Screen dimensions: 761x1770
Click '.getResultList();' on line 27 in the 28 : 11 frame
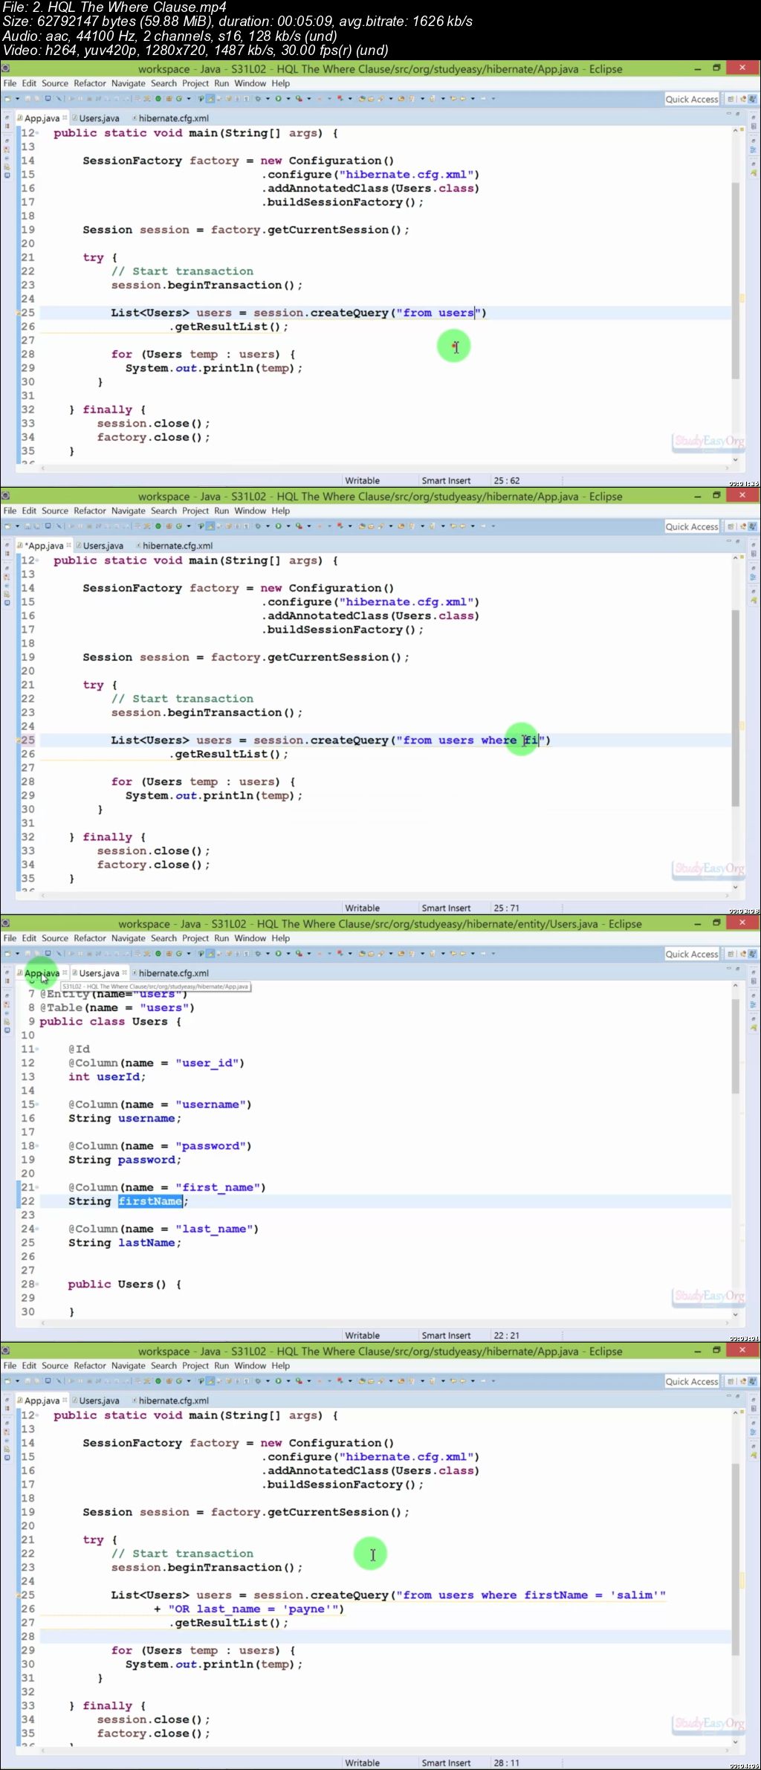[228, 1624]
